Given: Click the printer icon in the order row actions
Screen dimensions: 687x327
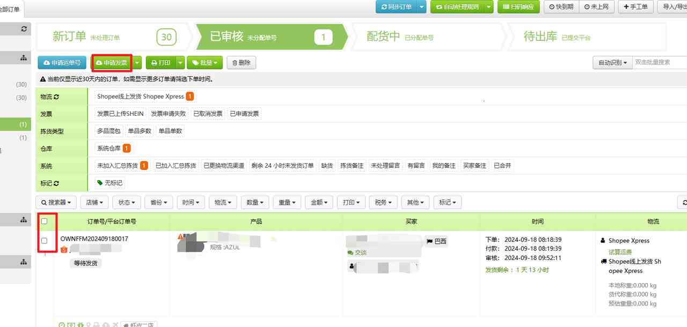Looking at the screenshot, I should [x=96, y=324].
